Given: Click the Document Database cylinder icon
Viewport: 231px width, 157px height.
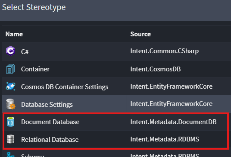Looking at the screenshot, I should pyautogui.click(x=10, y=122).
